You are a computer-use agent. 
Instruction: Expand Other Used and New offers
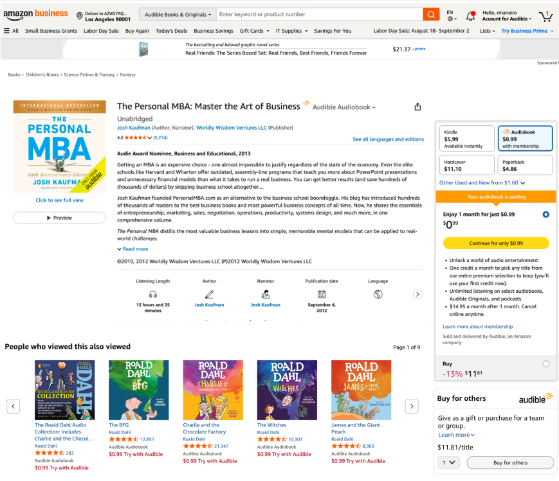(482, 182)
